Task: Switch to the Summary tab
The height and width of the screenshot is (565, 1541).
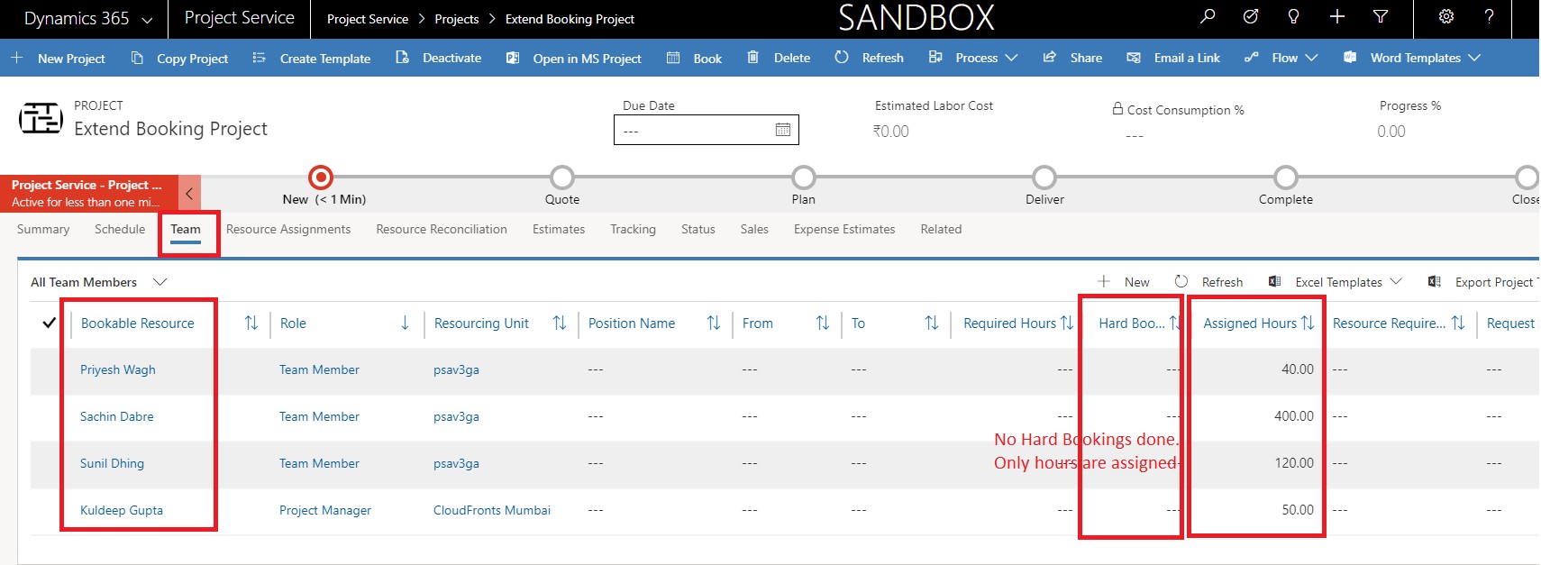Action: click(x=43, y=229)
